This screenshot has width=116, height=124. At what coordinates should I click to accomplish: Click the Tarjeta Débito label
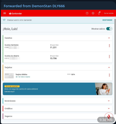21,75
